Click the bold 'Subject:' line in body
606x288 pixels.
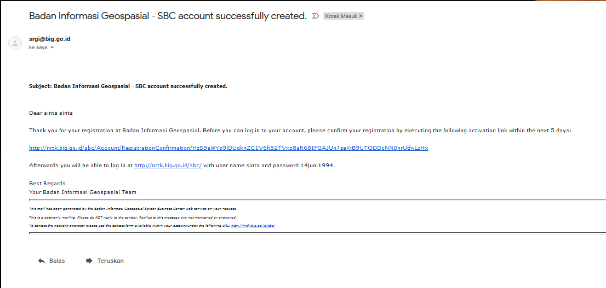[x=128, y=86]
